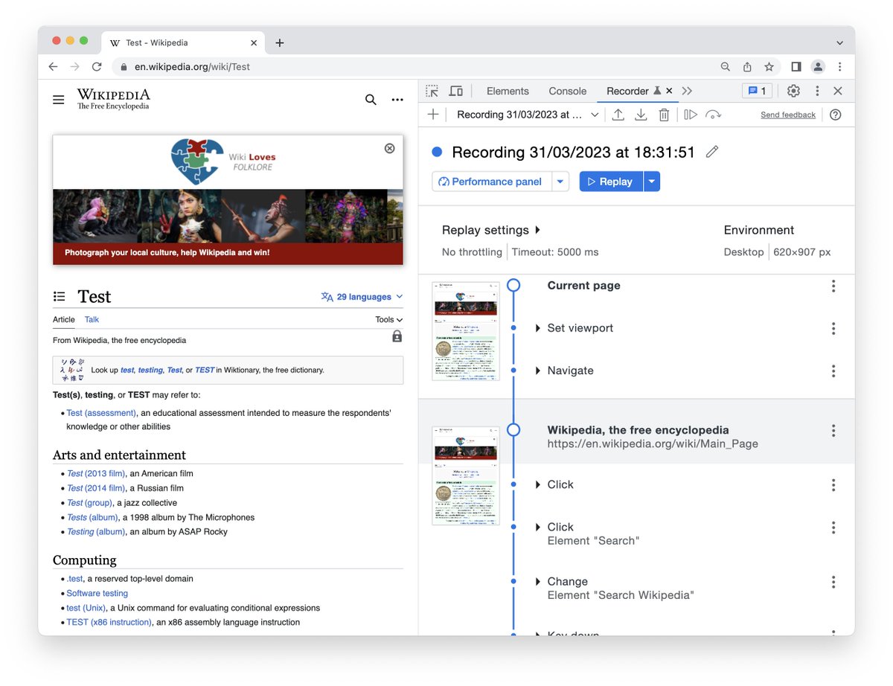Open DevTools settings with the gear icon
The image size is (893, 686).
pyautogui.click(x=793, y=90)
